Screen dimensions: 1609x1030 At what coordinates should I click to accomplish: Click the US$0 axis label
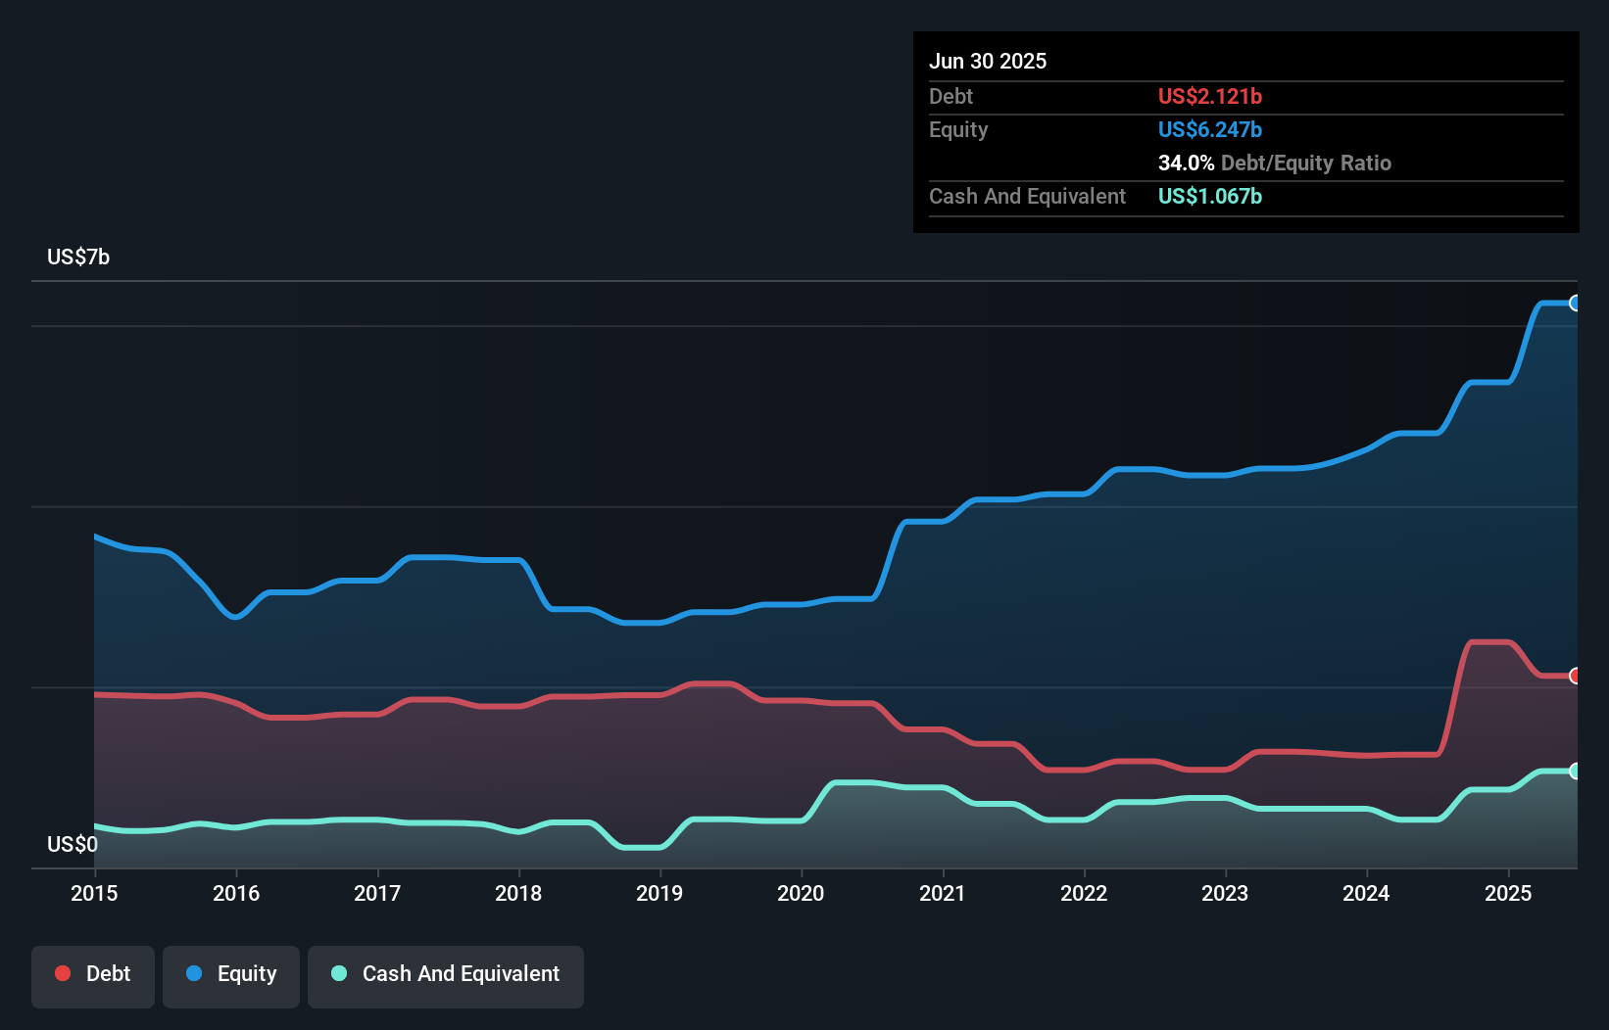pyautogui.click(x=73, y=845)
